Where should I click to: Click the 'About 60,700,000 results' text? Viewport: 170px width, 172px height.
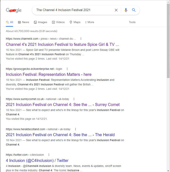[31, 31]
